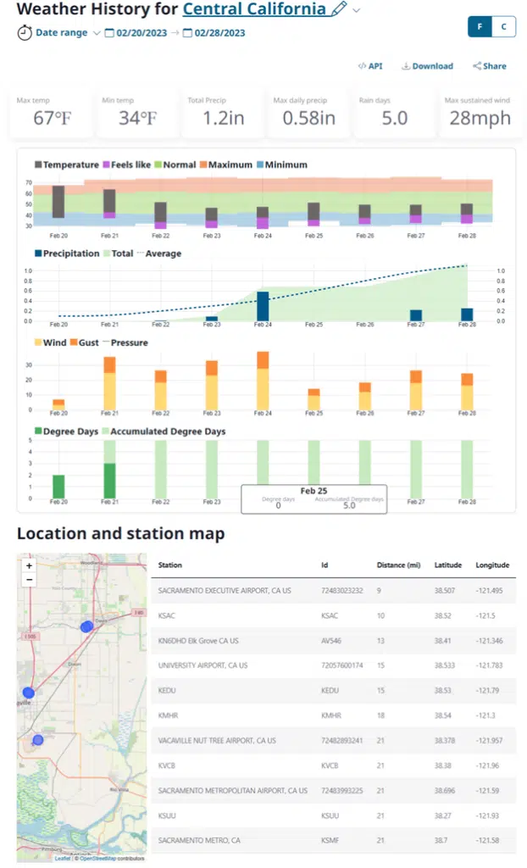Open the API link
527x868 pixels.
pyautogui.click(x=370, y=66)
